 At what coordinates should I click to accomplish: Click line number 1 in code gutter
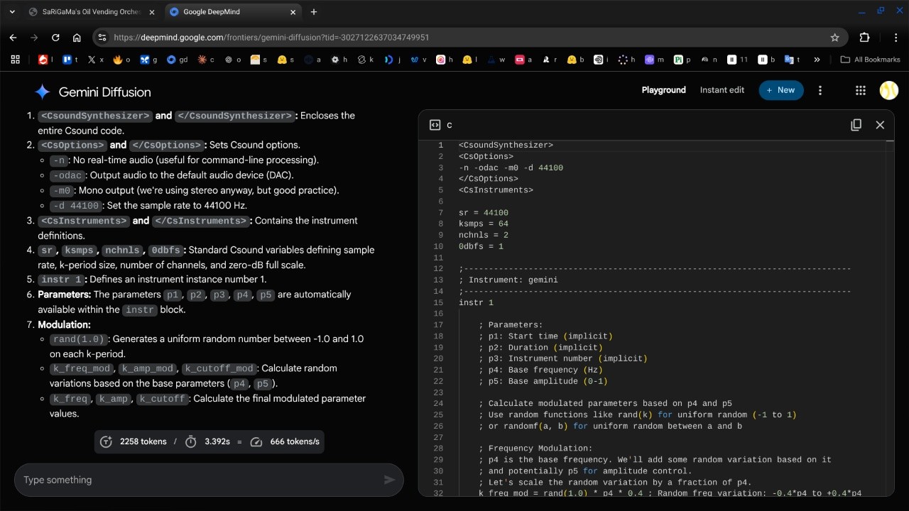[x=440, y=145]
